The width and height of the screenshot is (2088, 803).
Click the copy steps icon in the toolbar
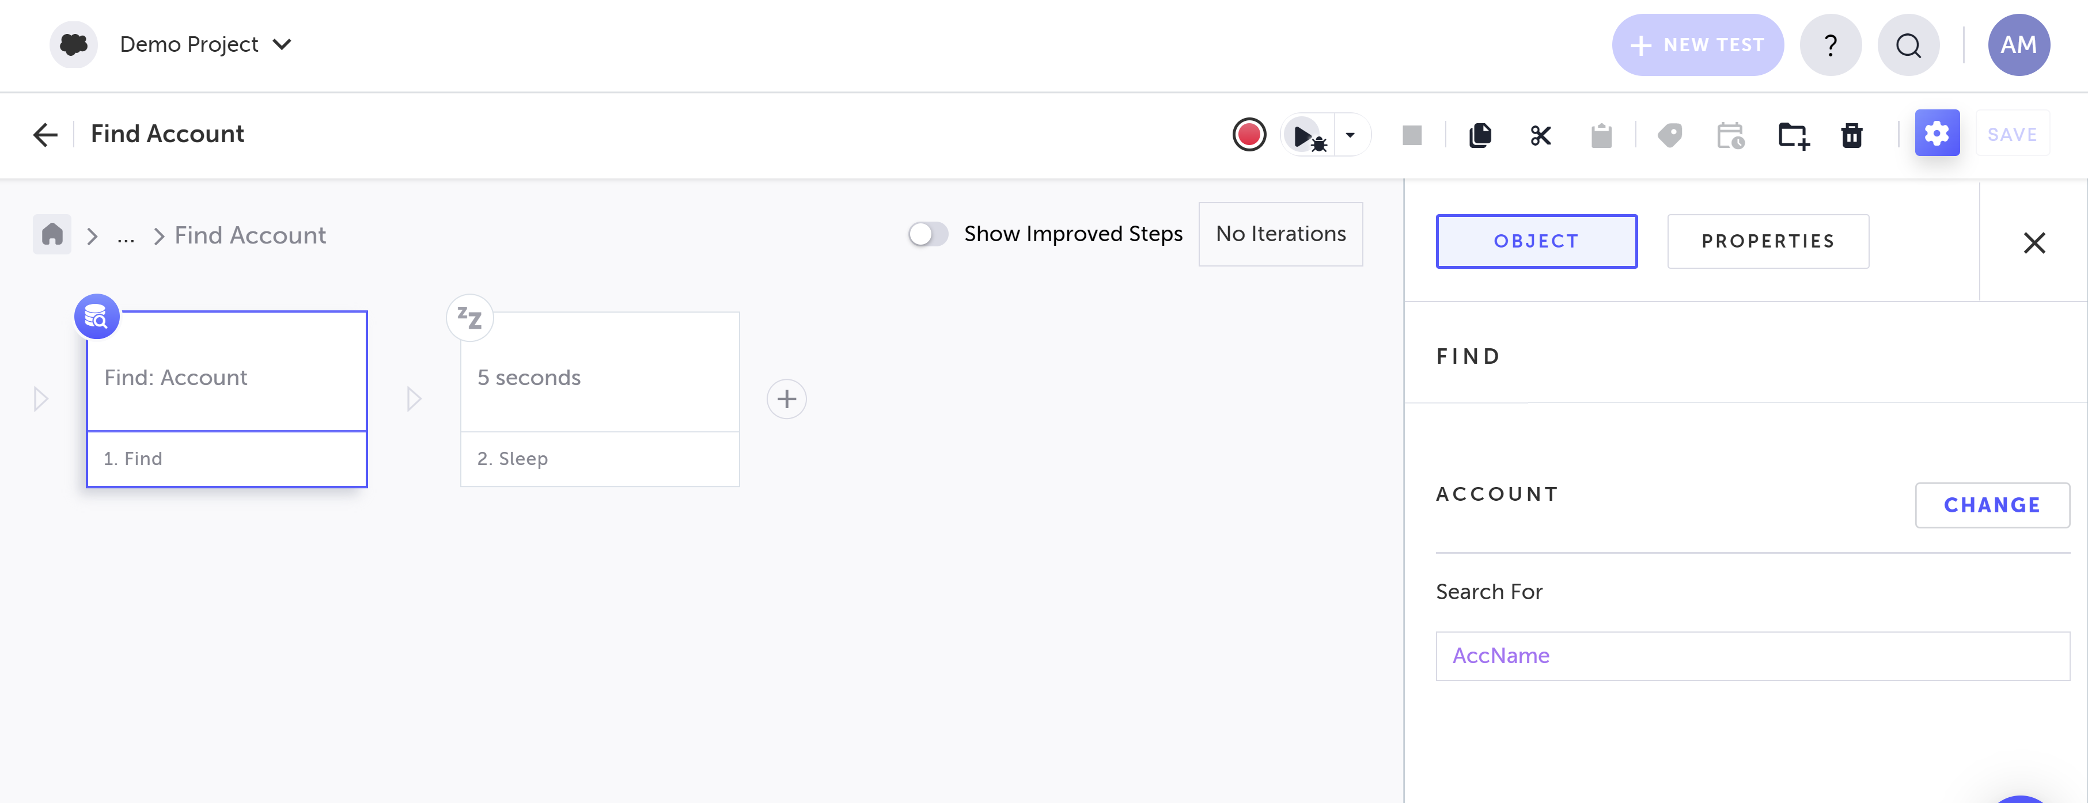point(1480,135)
